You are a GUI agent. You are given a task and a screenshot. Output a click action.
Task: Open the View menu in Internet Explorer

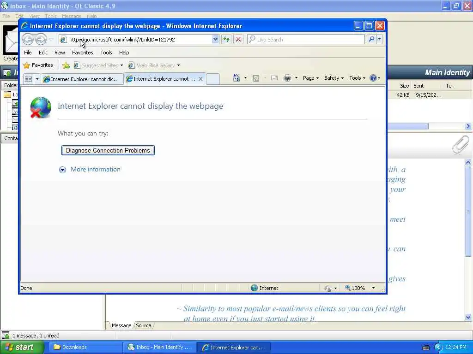[60, 53]
